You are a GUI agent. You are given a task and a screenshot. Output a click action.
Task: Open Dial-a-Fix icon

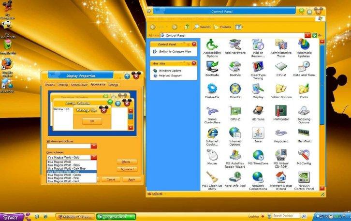pos(212,91)
